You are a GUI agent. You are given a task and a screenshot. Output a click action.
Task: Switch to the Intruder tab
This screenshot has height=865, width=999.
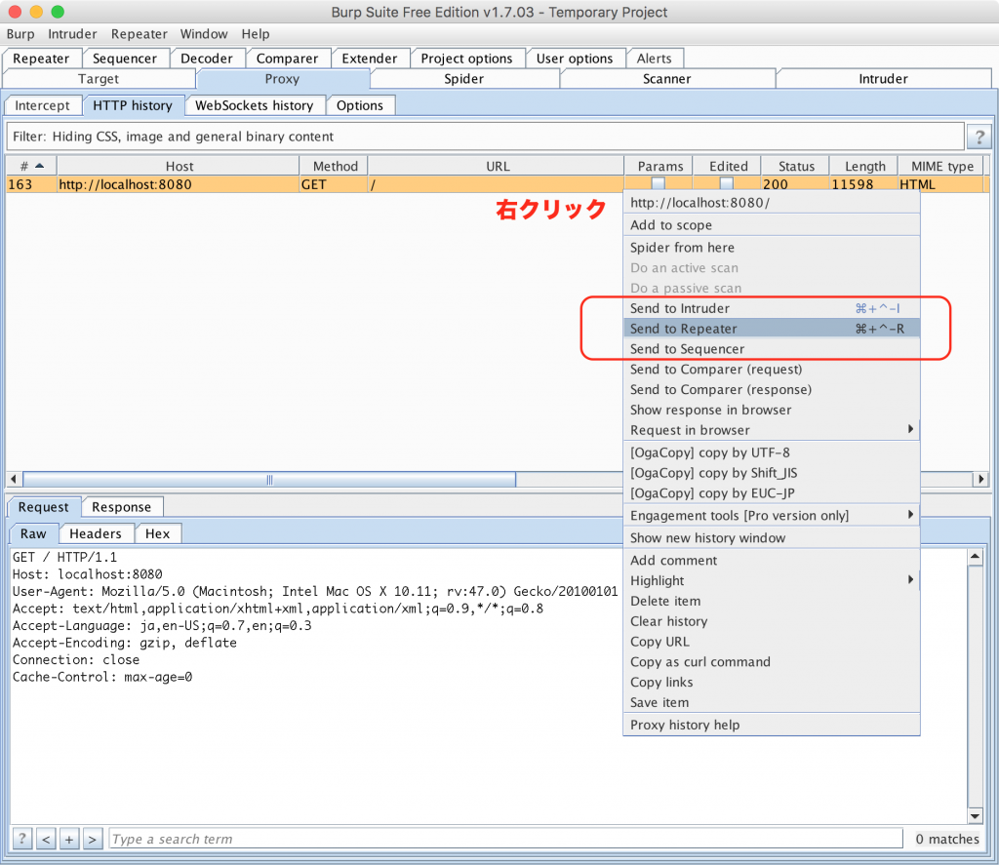point(882,79)
